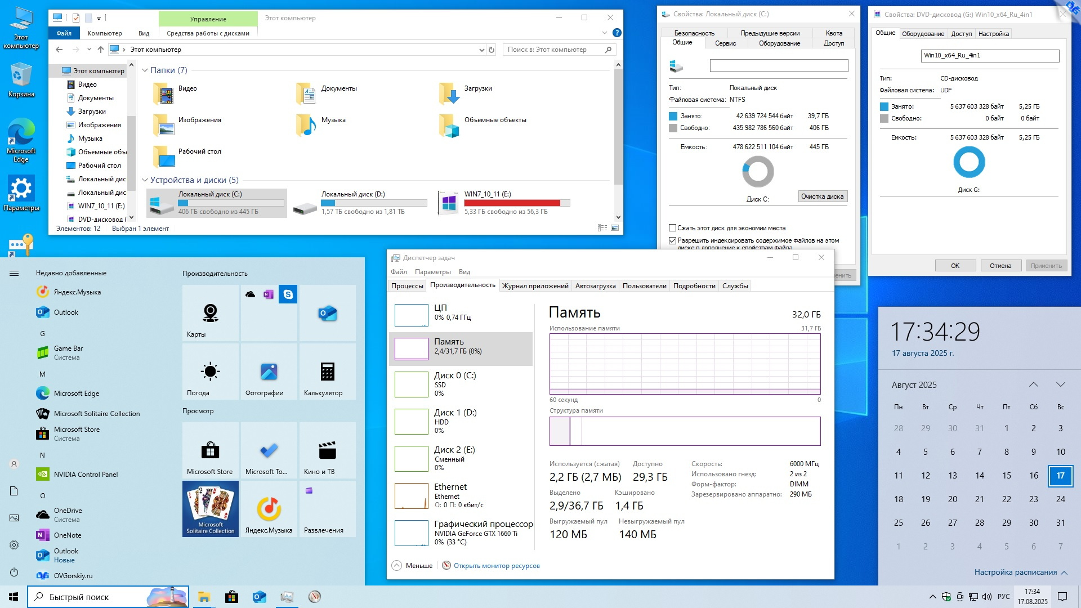Viewport: 1081px width, 608px height.
Task: Switch to the Автозагрузка tab in Task Manager
Action: 595,286
